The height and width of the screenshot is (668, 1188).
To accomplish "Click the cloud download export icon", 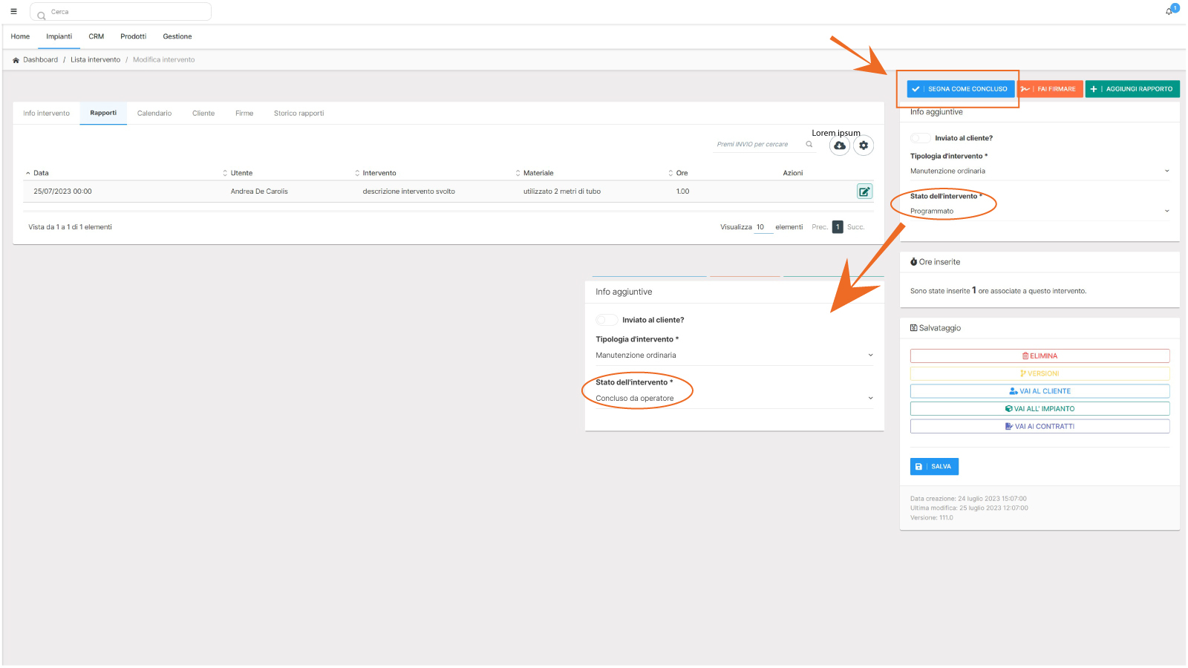I will tap(840, 145).
